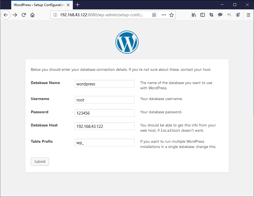Click the screenshot crop icon in toolbar
This screenshot has width=254, height=197.
[211, 15]
